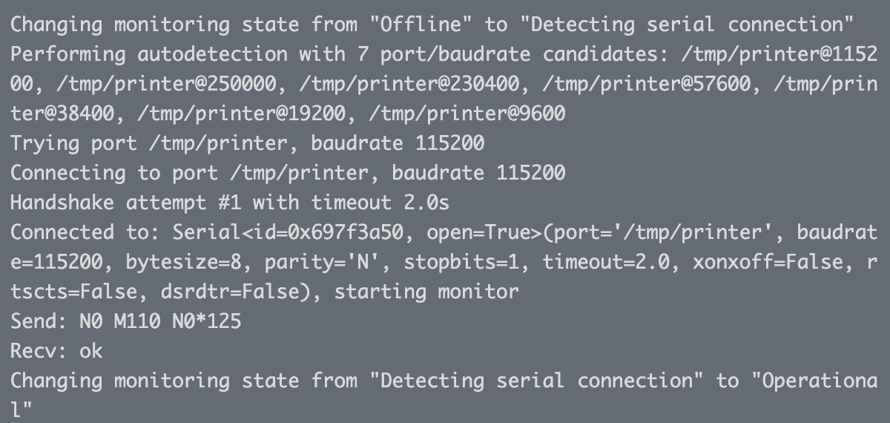This screenshot has height=423, width=890.
Task: Click the 'Recv: ok' line
Action: 56,351
